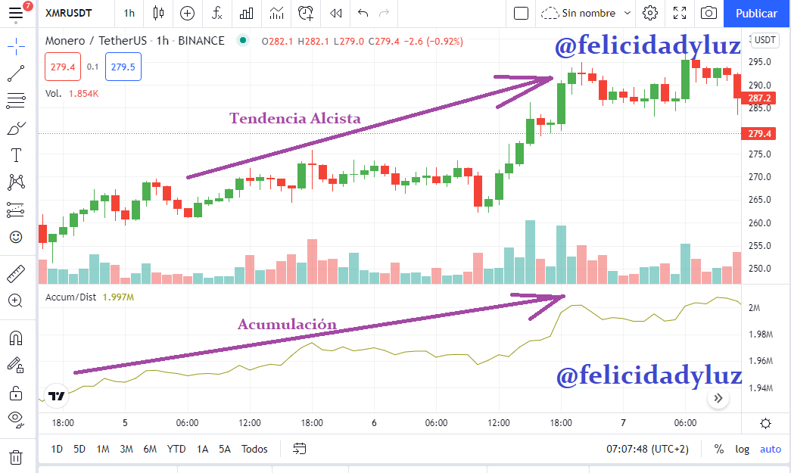Open the 1h timeframe selector
791x473 pixels.
129,13
